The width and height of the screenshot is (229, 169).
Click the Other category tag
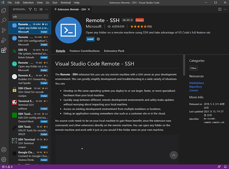coord(193,68)
